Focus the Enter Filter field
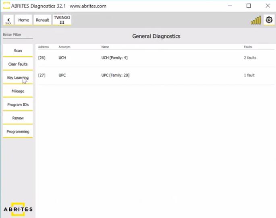The height and width of the screenshot is (218, 276). pyautogui.click(x=18, y=35)
